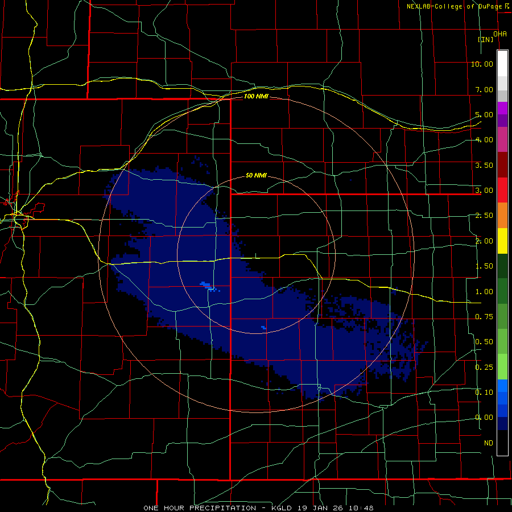Select the 3.00 legend value
Image resolution: width=512 pixels, height=512 pixels.
[x=484, y=191]
